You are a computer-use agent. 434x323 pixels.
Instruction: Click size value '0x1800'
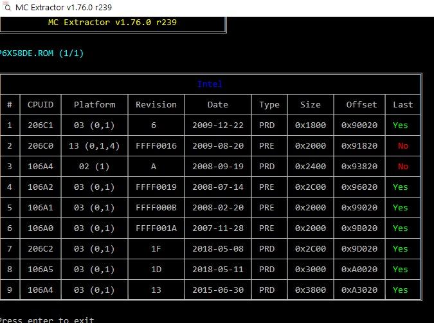click(x=311, y=125)
